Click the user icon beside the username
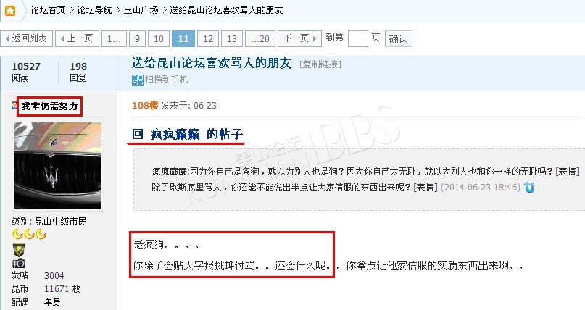 click(14, 106)
